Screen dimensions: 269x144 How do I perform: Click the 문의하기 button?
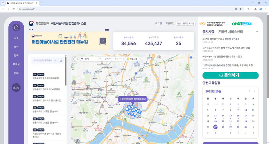tap(230, 75)
